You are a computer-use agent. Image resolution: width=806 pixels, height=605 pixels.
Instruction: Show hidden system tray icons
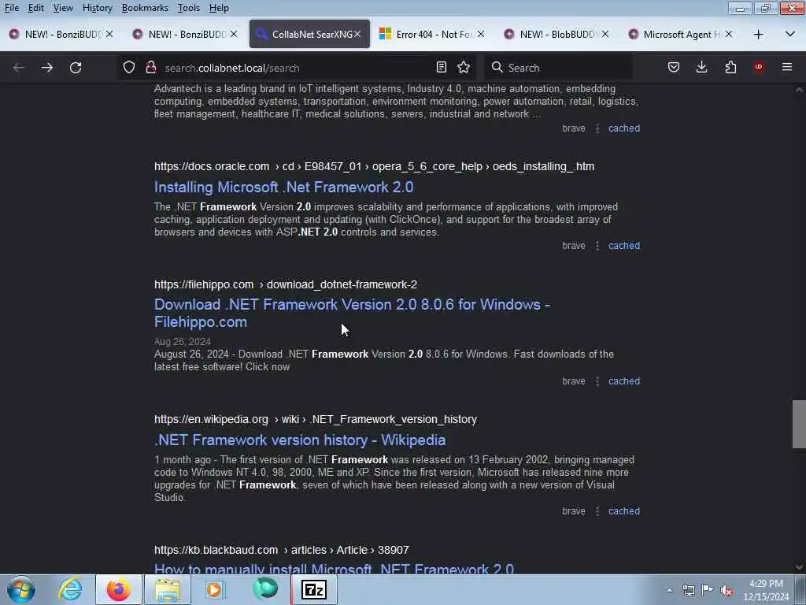click(x=669, y=590)
